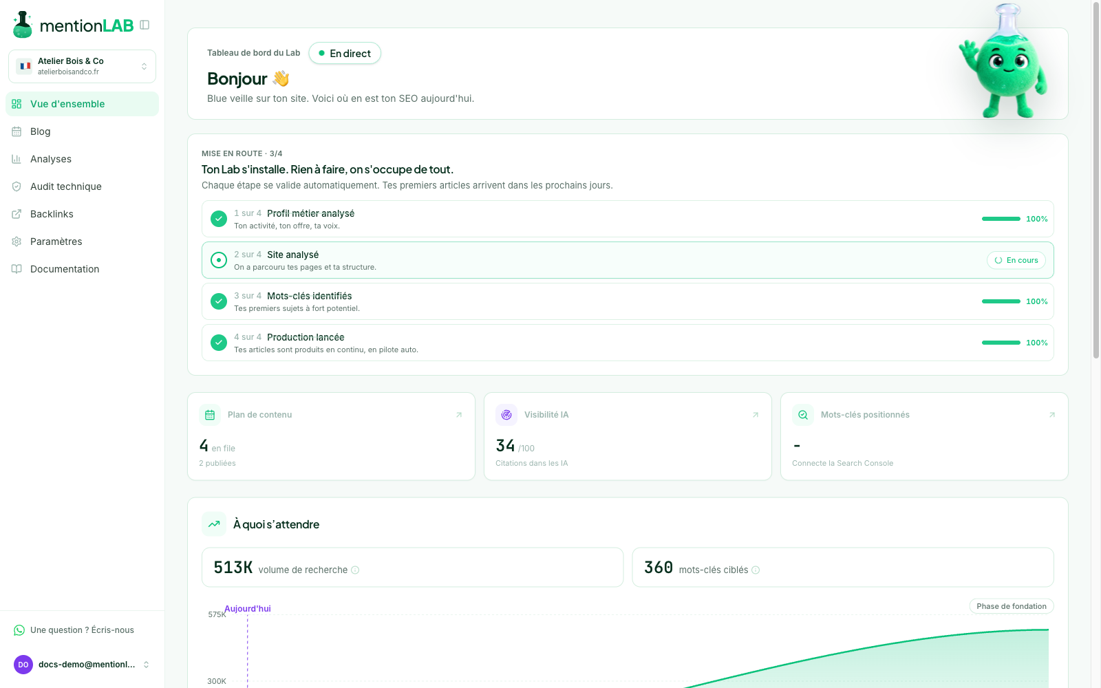This screenshot has height=688, width=1101.
Task: Click the mots-clés ciblés info icon
Action: (756, 570)
